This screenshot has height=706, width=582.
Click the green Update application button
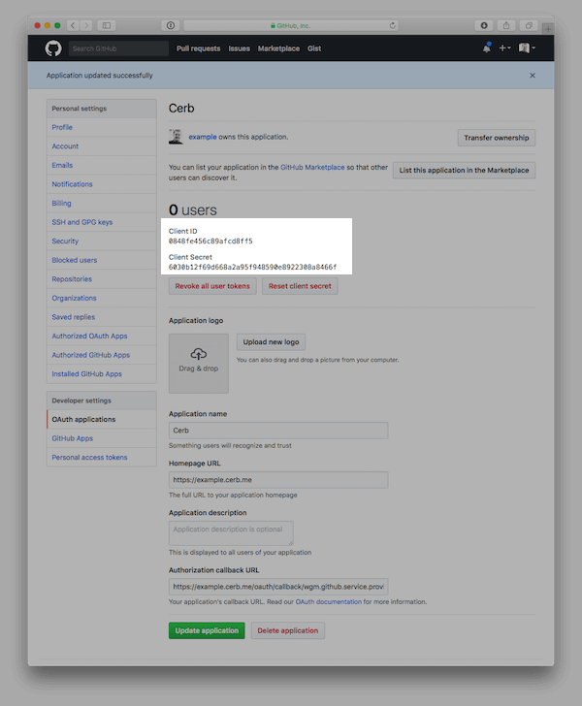pyautogui.click(x=207, y=630)
